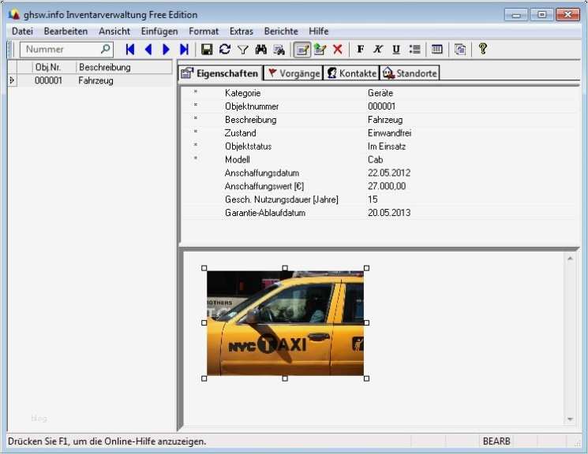Click the scroll-down arrow in the image pane
The width and height of the screenshot is (588, 454).
[570, 419]
